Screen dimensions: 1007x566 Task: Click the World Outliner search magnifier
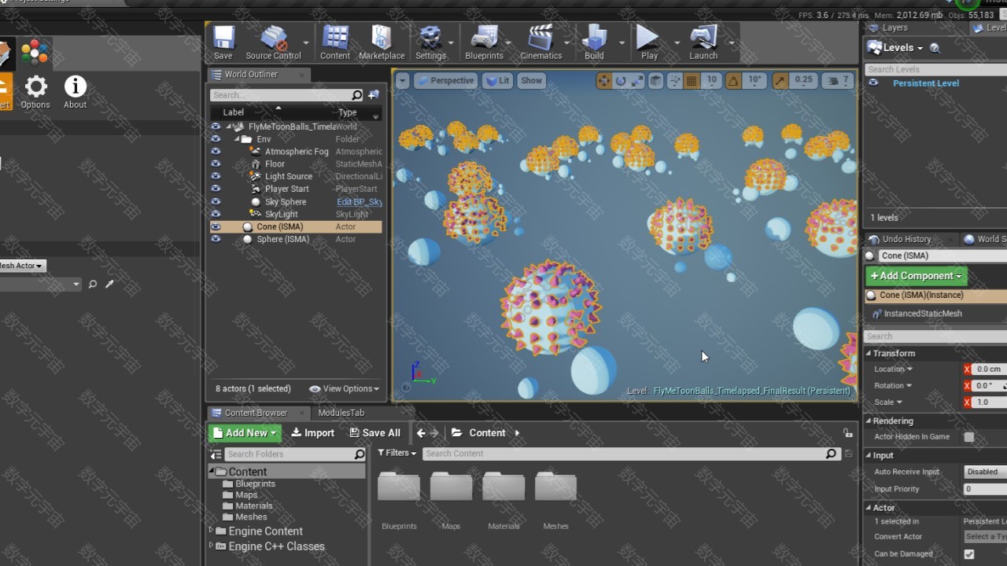tap(356, 95)
